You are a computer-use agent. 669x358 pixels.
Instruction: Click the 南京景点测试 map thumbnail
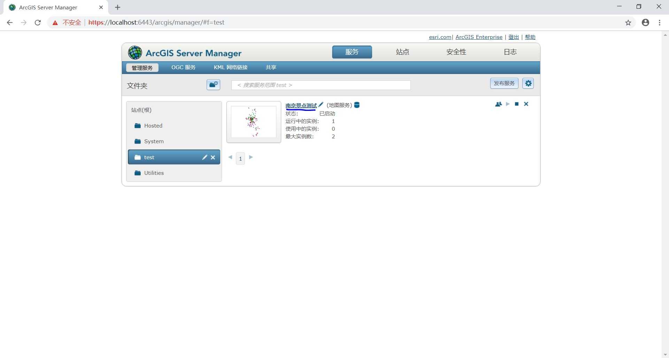click(x=254, y=122)
